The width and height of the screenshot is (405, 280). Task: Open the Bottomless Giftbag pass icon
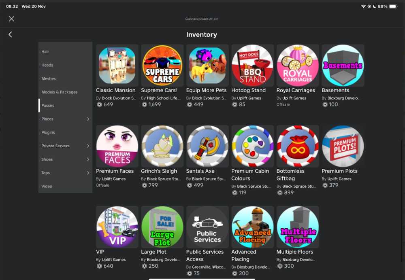tap(298, 146)
